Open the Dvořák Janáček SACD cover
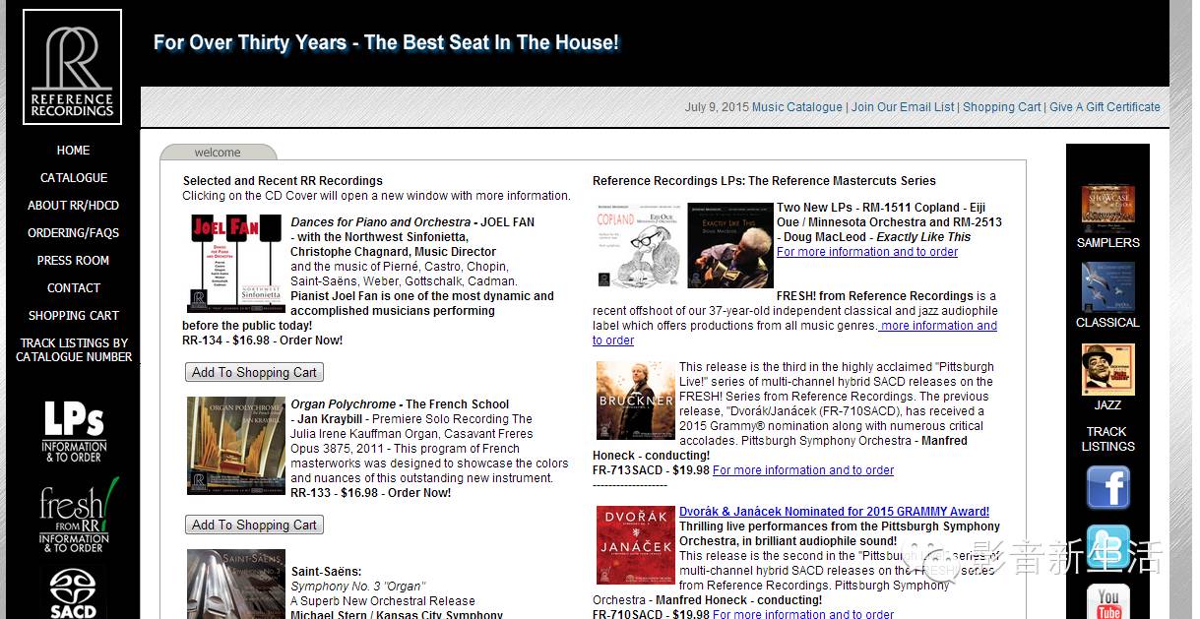Screen dimensions: 1200x619 (x=635, y=545)
